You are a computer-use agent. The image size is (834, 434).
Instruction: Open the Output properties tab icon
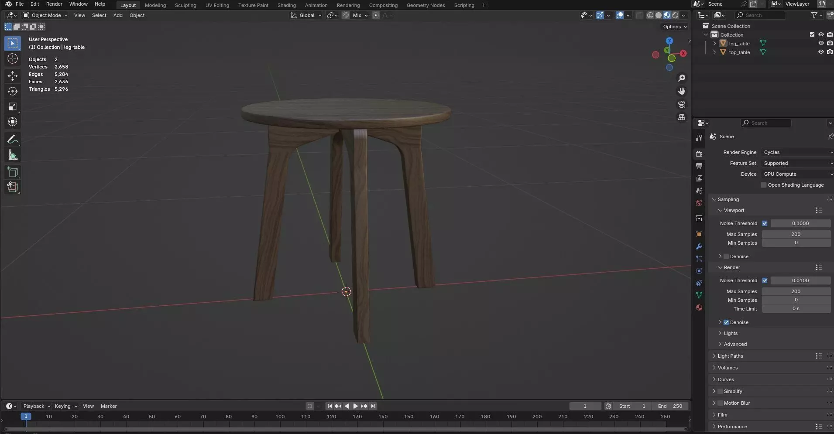(699, 166)
